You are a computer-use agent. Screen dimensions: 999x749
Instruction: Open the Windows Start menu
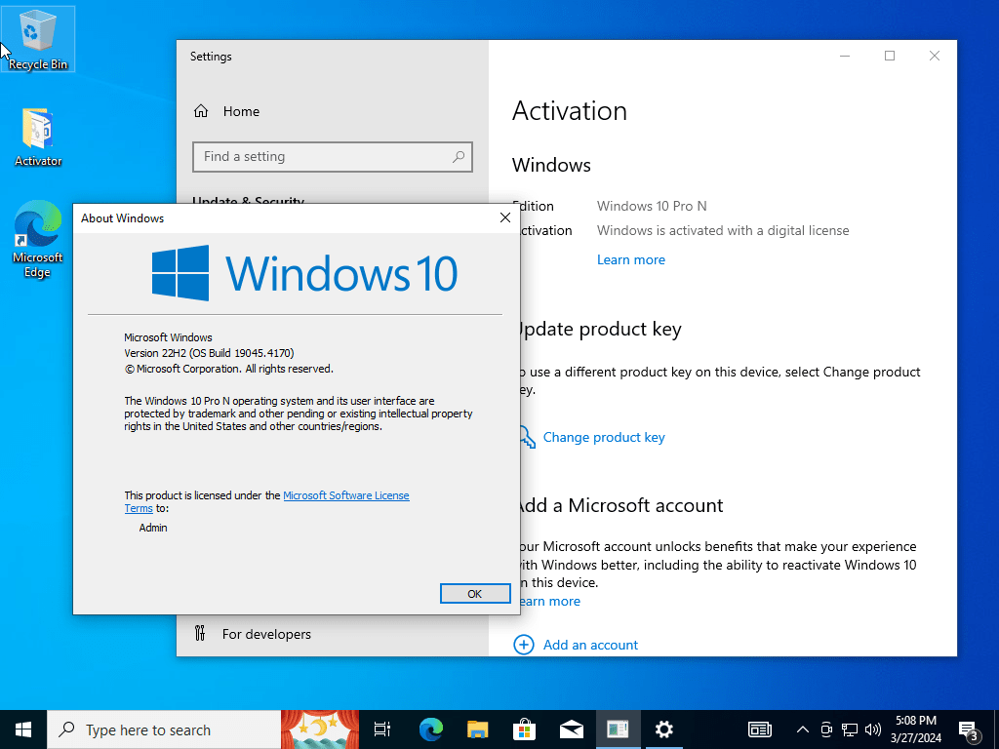pyautogui.click(x=23, y=729)
